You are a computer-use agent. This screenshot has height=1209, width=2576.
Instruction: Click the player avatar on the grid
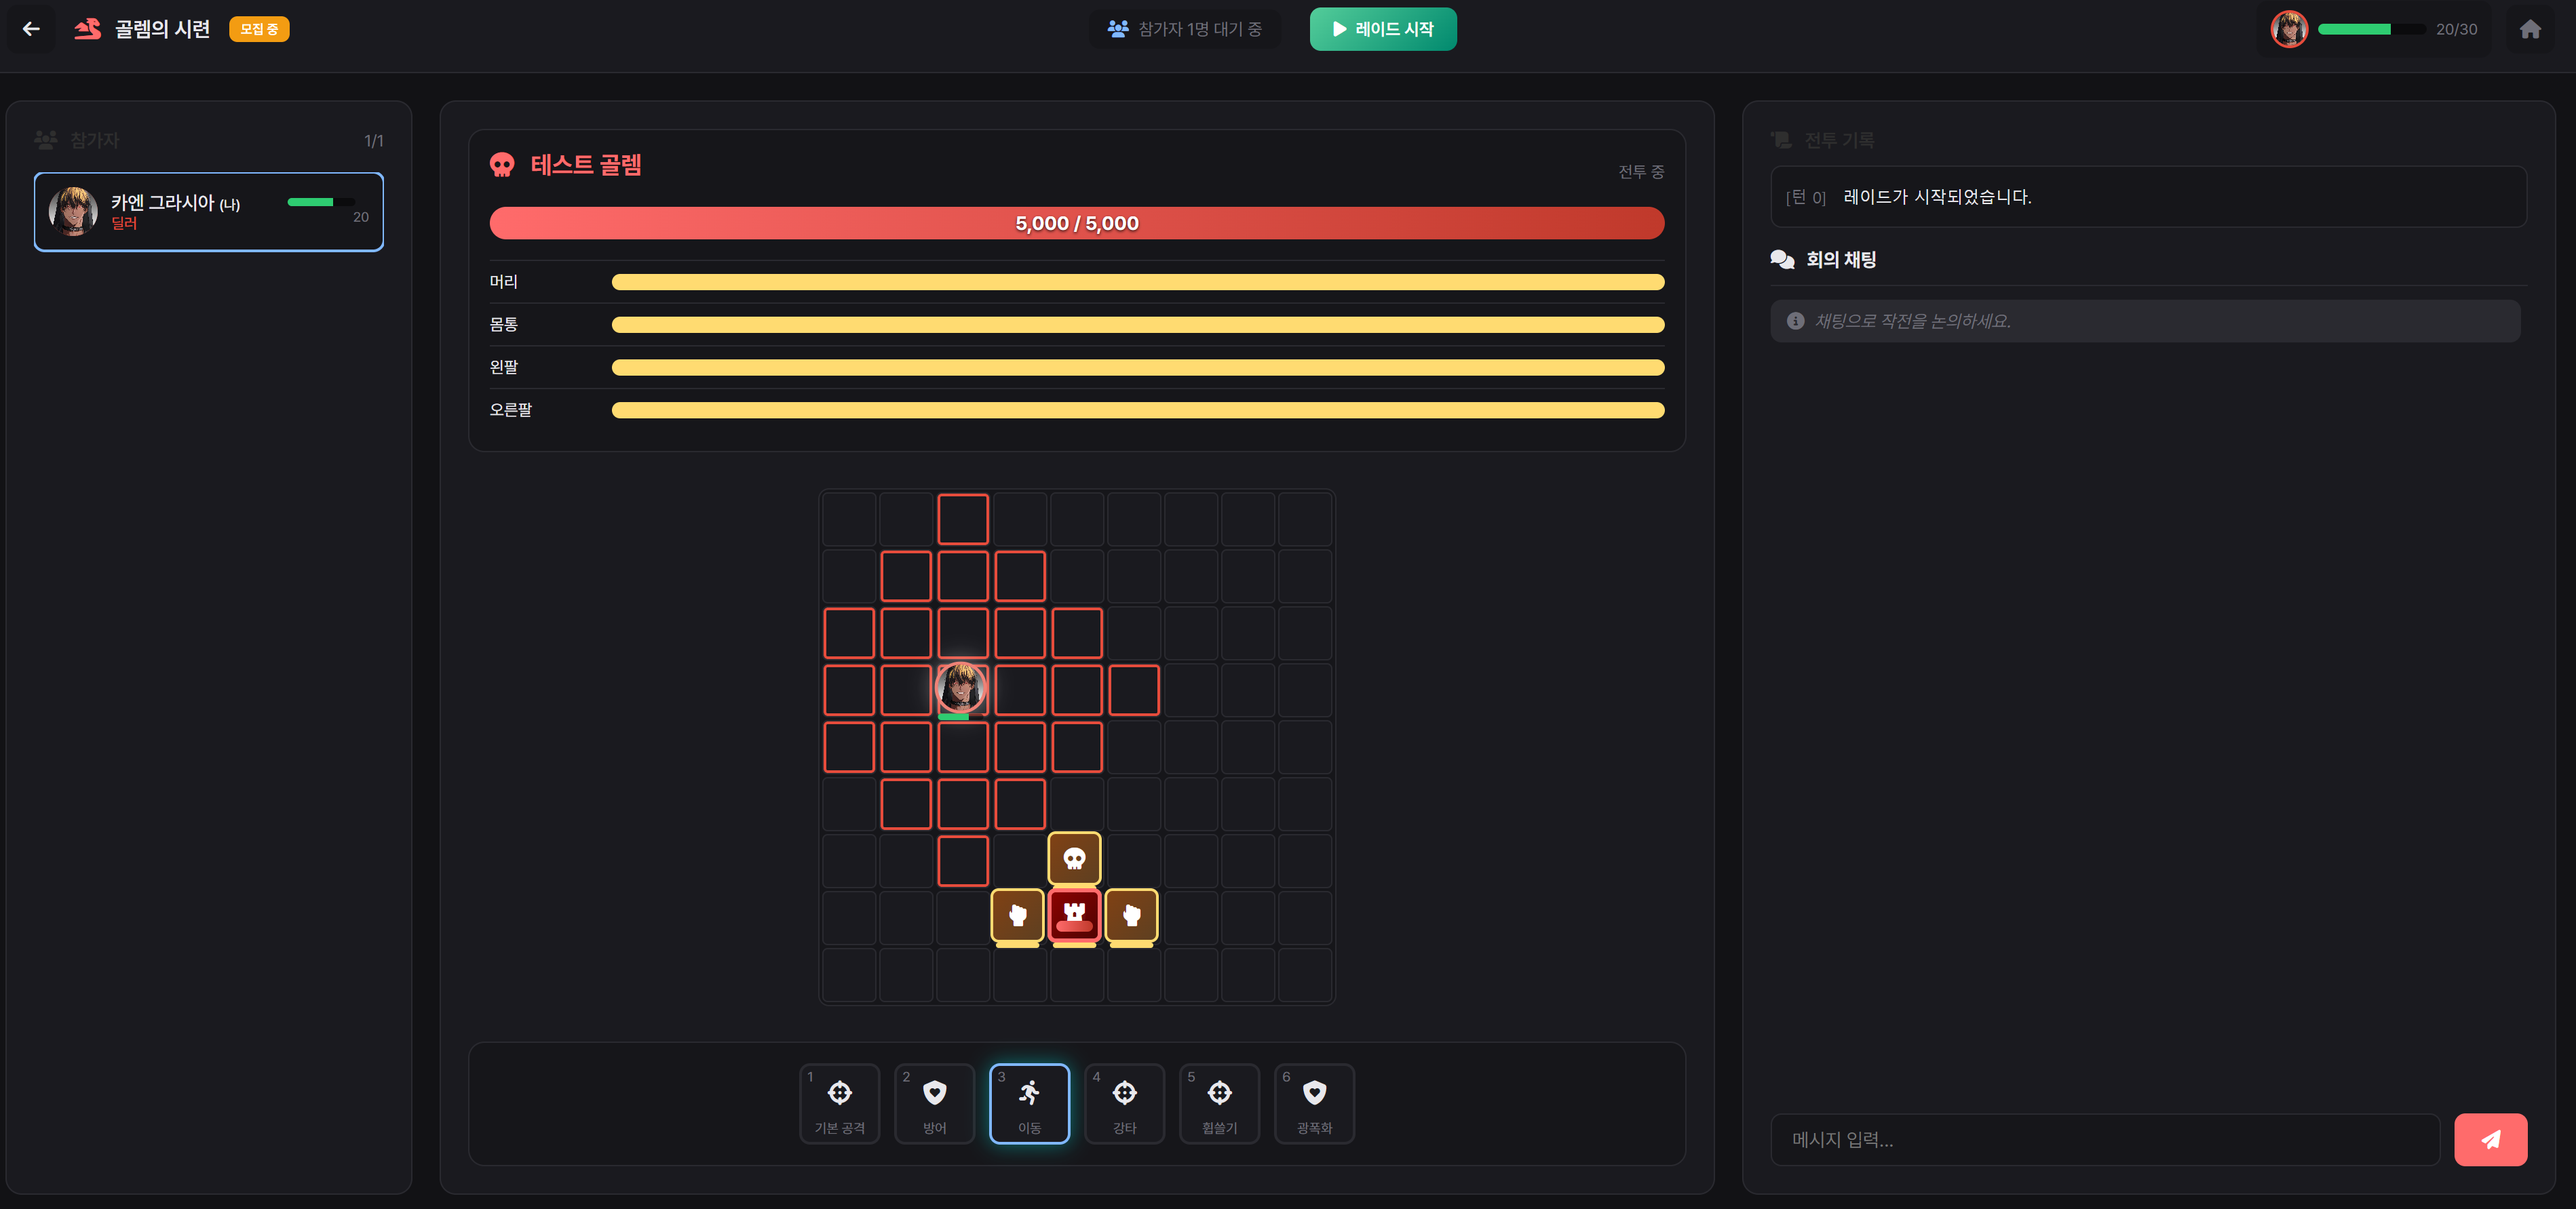point(961,688)
